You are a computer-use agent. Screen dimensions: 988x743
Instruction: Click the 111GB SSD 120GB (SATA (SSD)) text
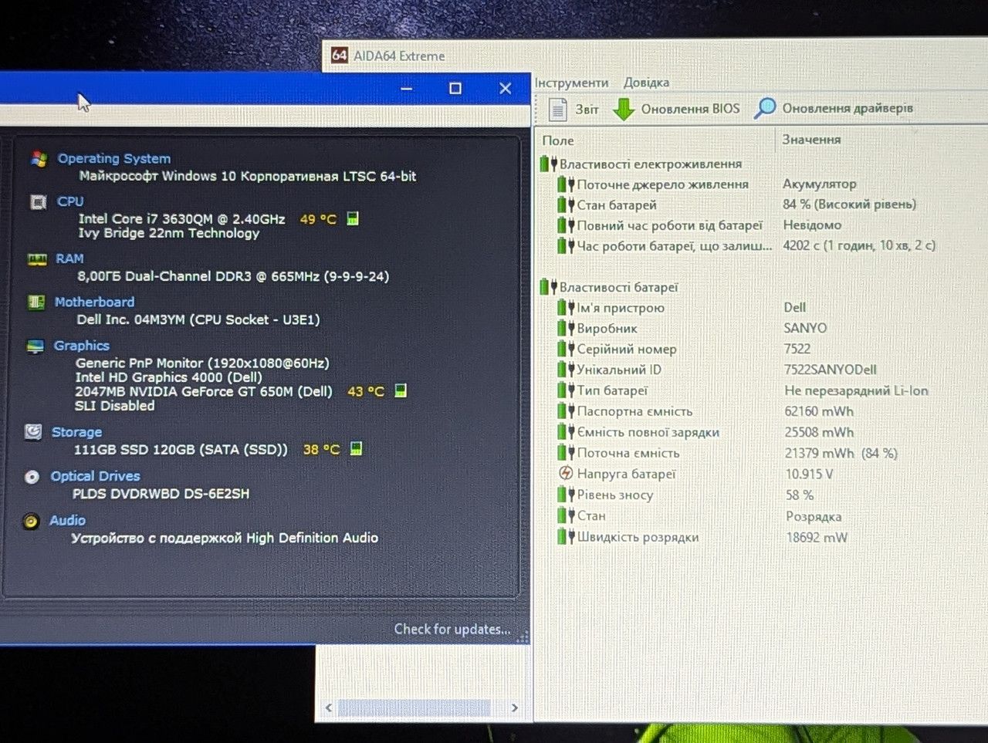click(x=181, y=449)
